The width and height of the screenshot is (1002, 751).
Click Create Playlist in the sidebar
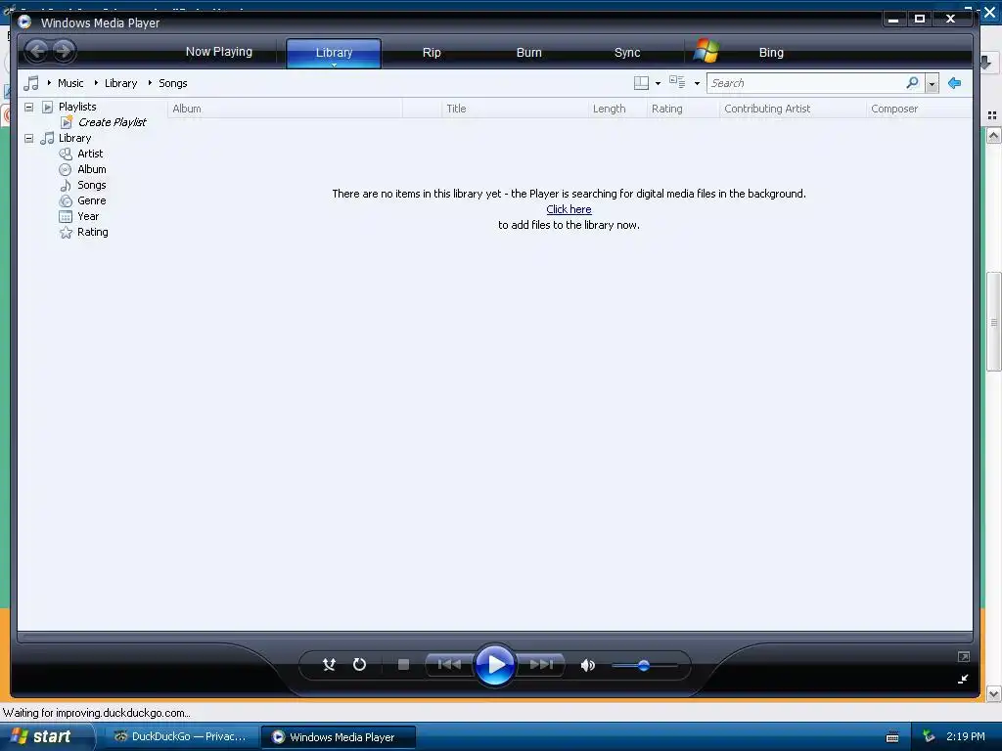[x=112, y=122]
